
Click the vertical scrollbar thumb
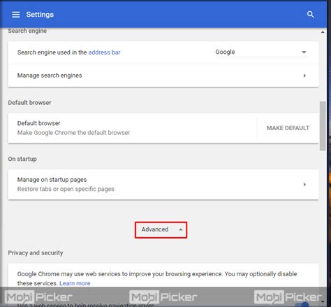pos(323,126)
